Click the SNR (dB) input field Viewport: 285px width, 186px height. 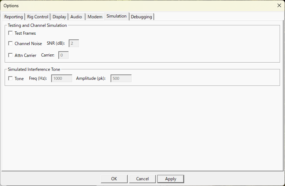click(74, 43)
